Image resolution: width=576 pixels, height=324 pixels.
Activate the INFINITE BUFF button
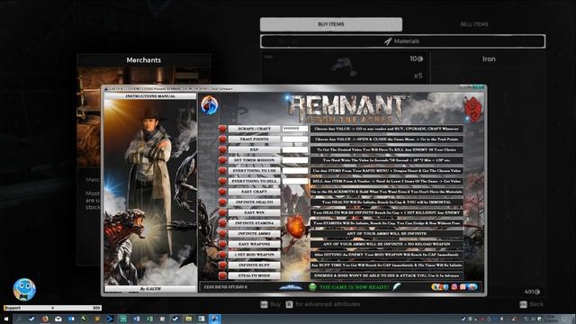pos(254,265)
